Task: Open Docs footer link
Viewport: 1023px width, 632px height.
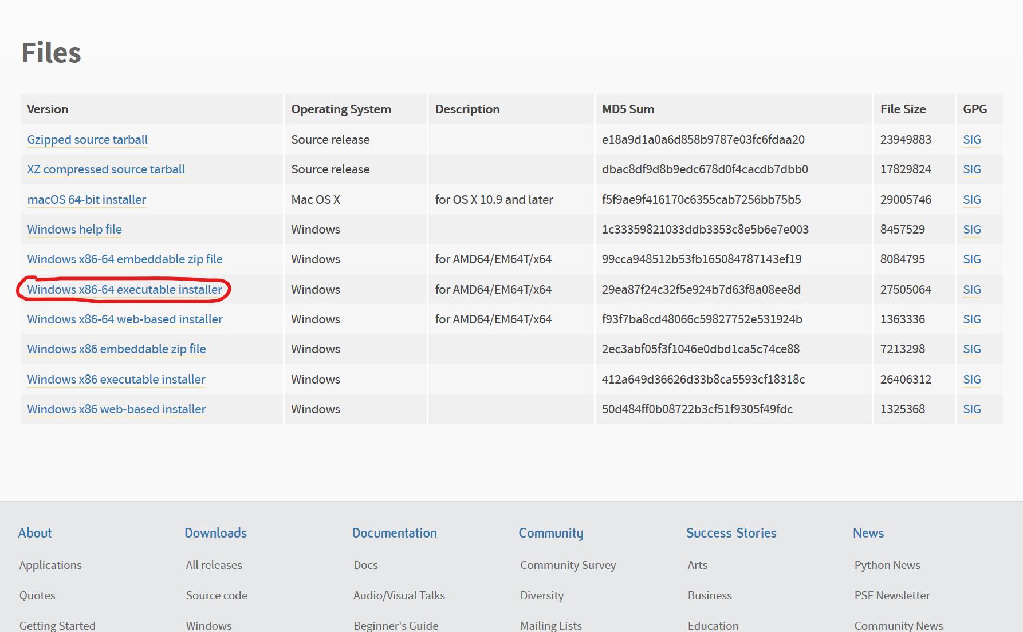Action: coord(365,565)
